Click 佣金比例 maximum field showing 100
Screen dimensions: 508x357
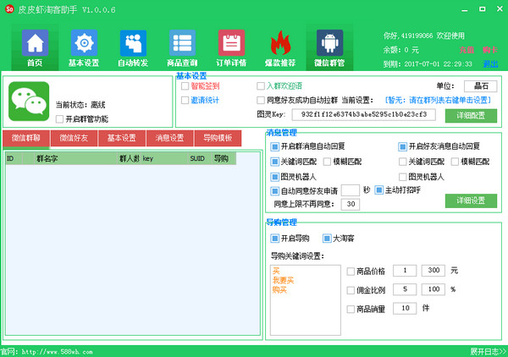433,289
